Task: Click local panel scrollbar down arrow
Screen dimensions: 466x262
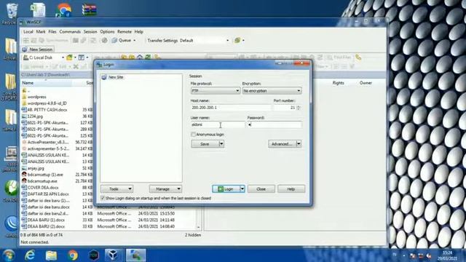Action: point(199,228)
